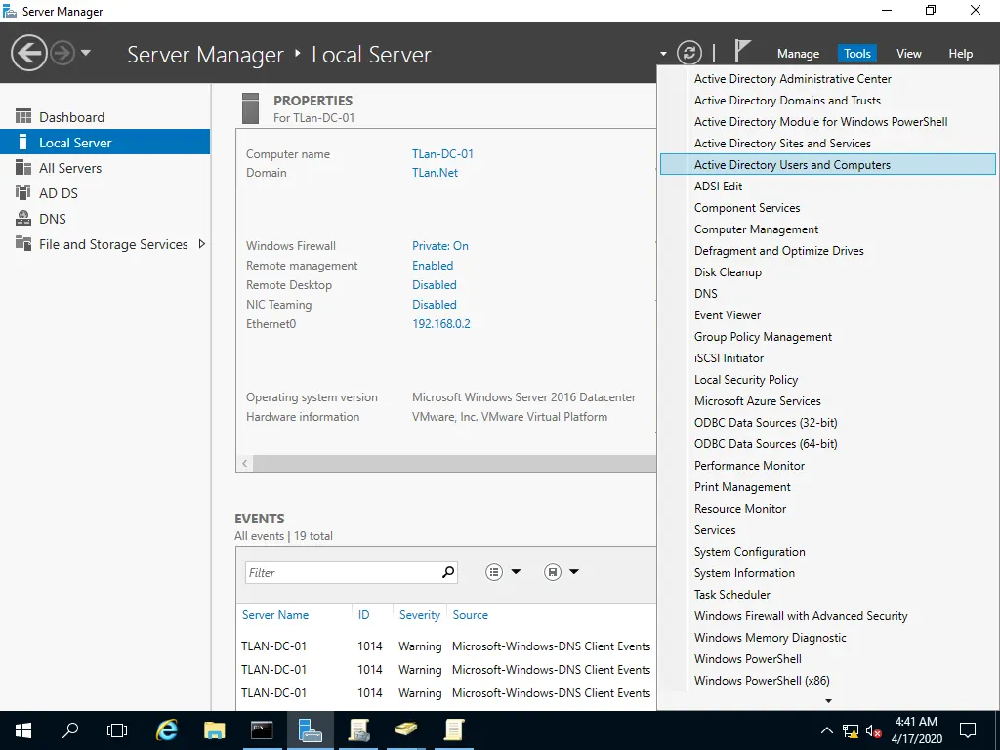
Task: Click the Forward navigation arrow
Action: coord(62,53)
